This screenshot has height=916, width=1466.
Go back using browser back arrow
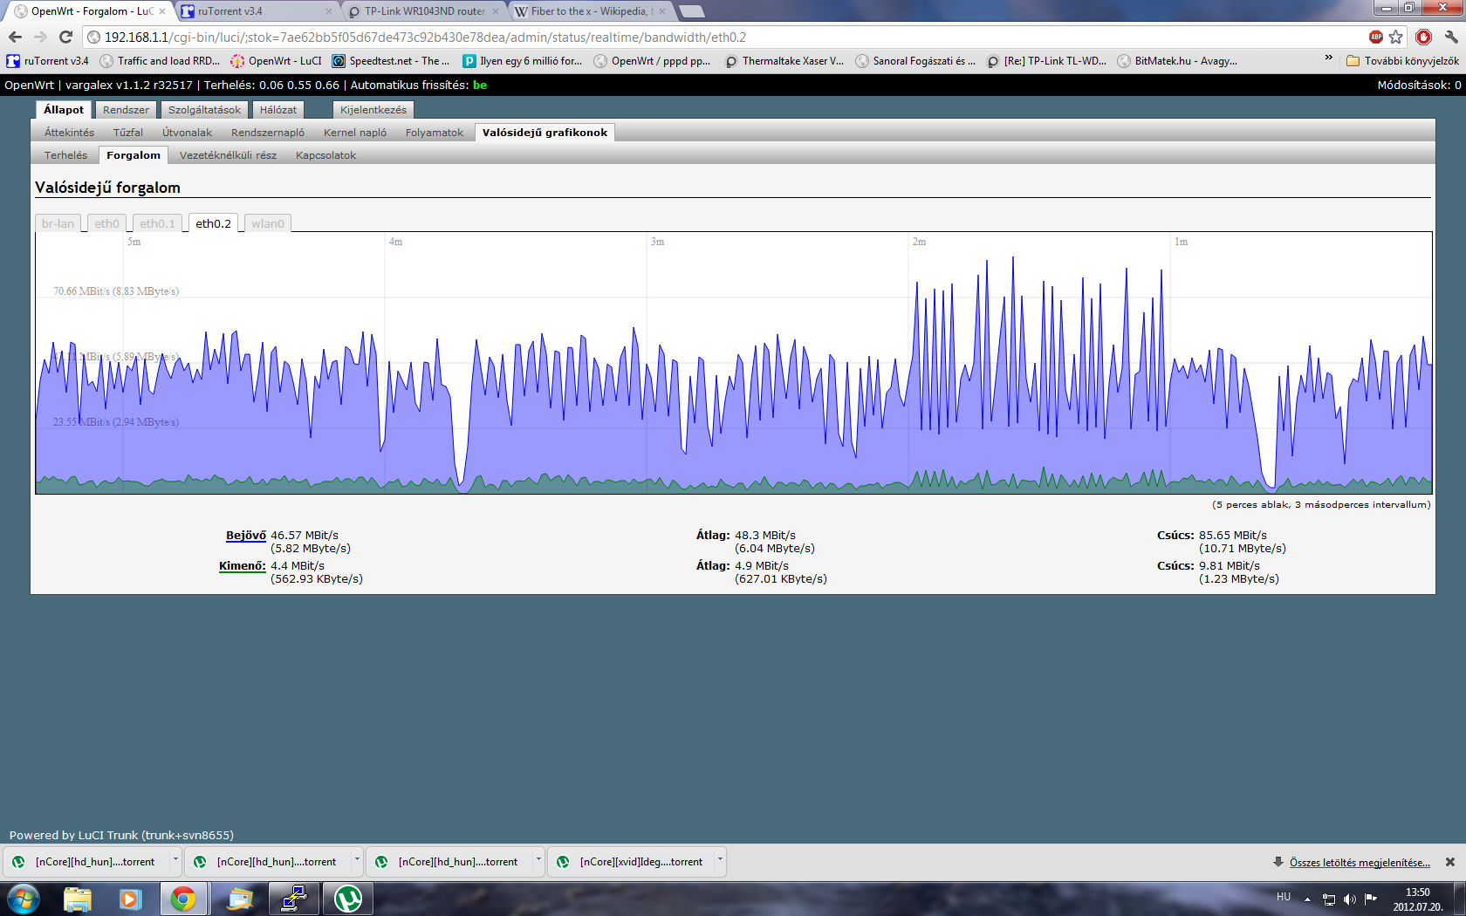click(x=15, y=37)
